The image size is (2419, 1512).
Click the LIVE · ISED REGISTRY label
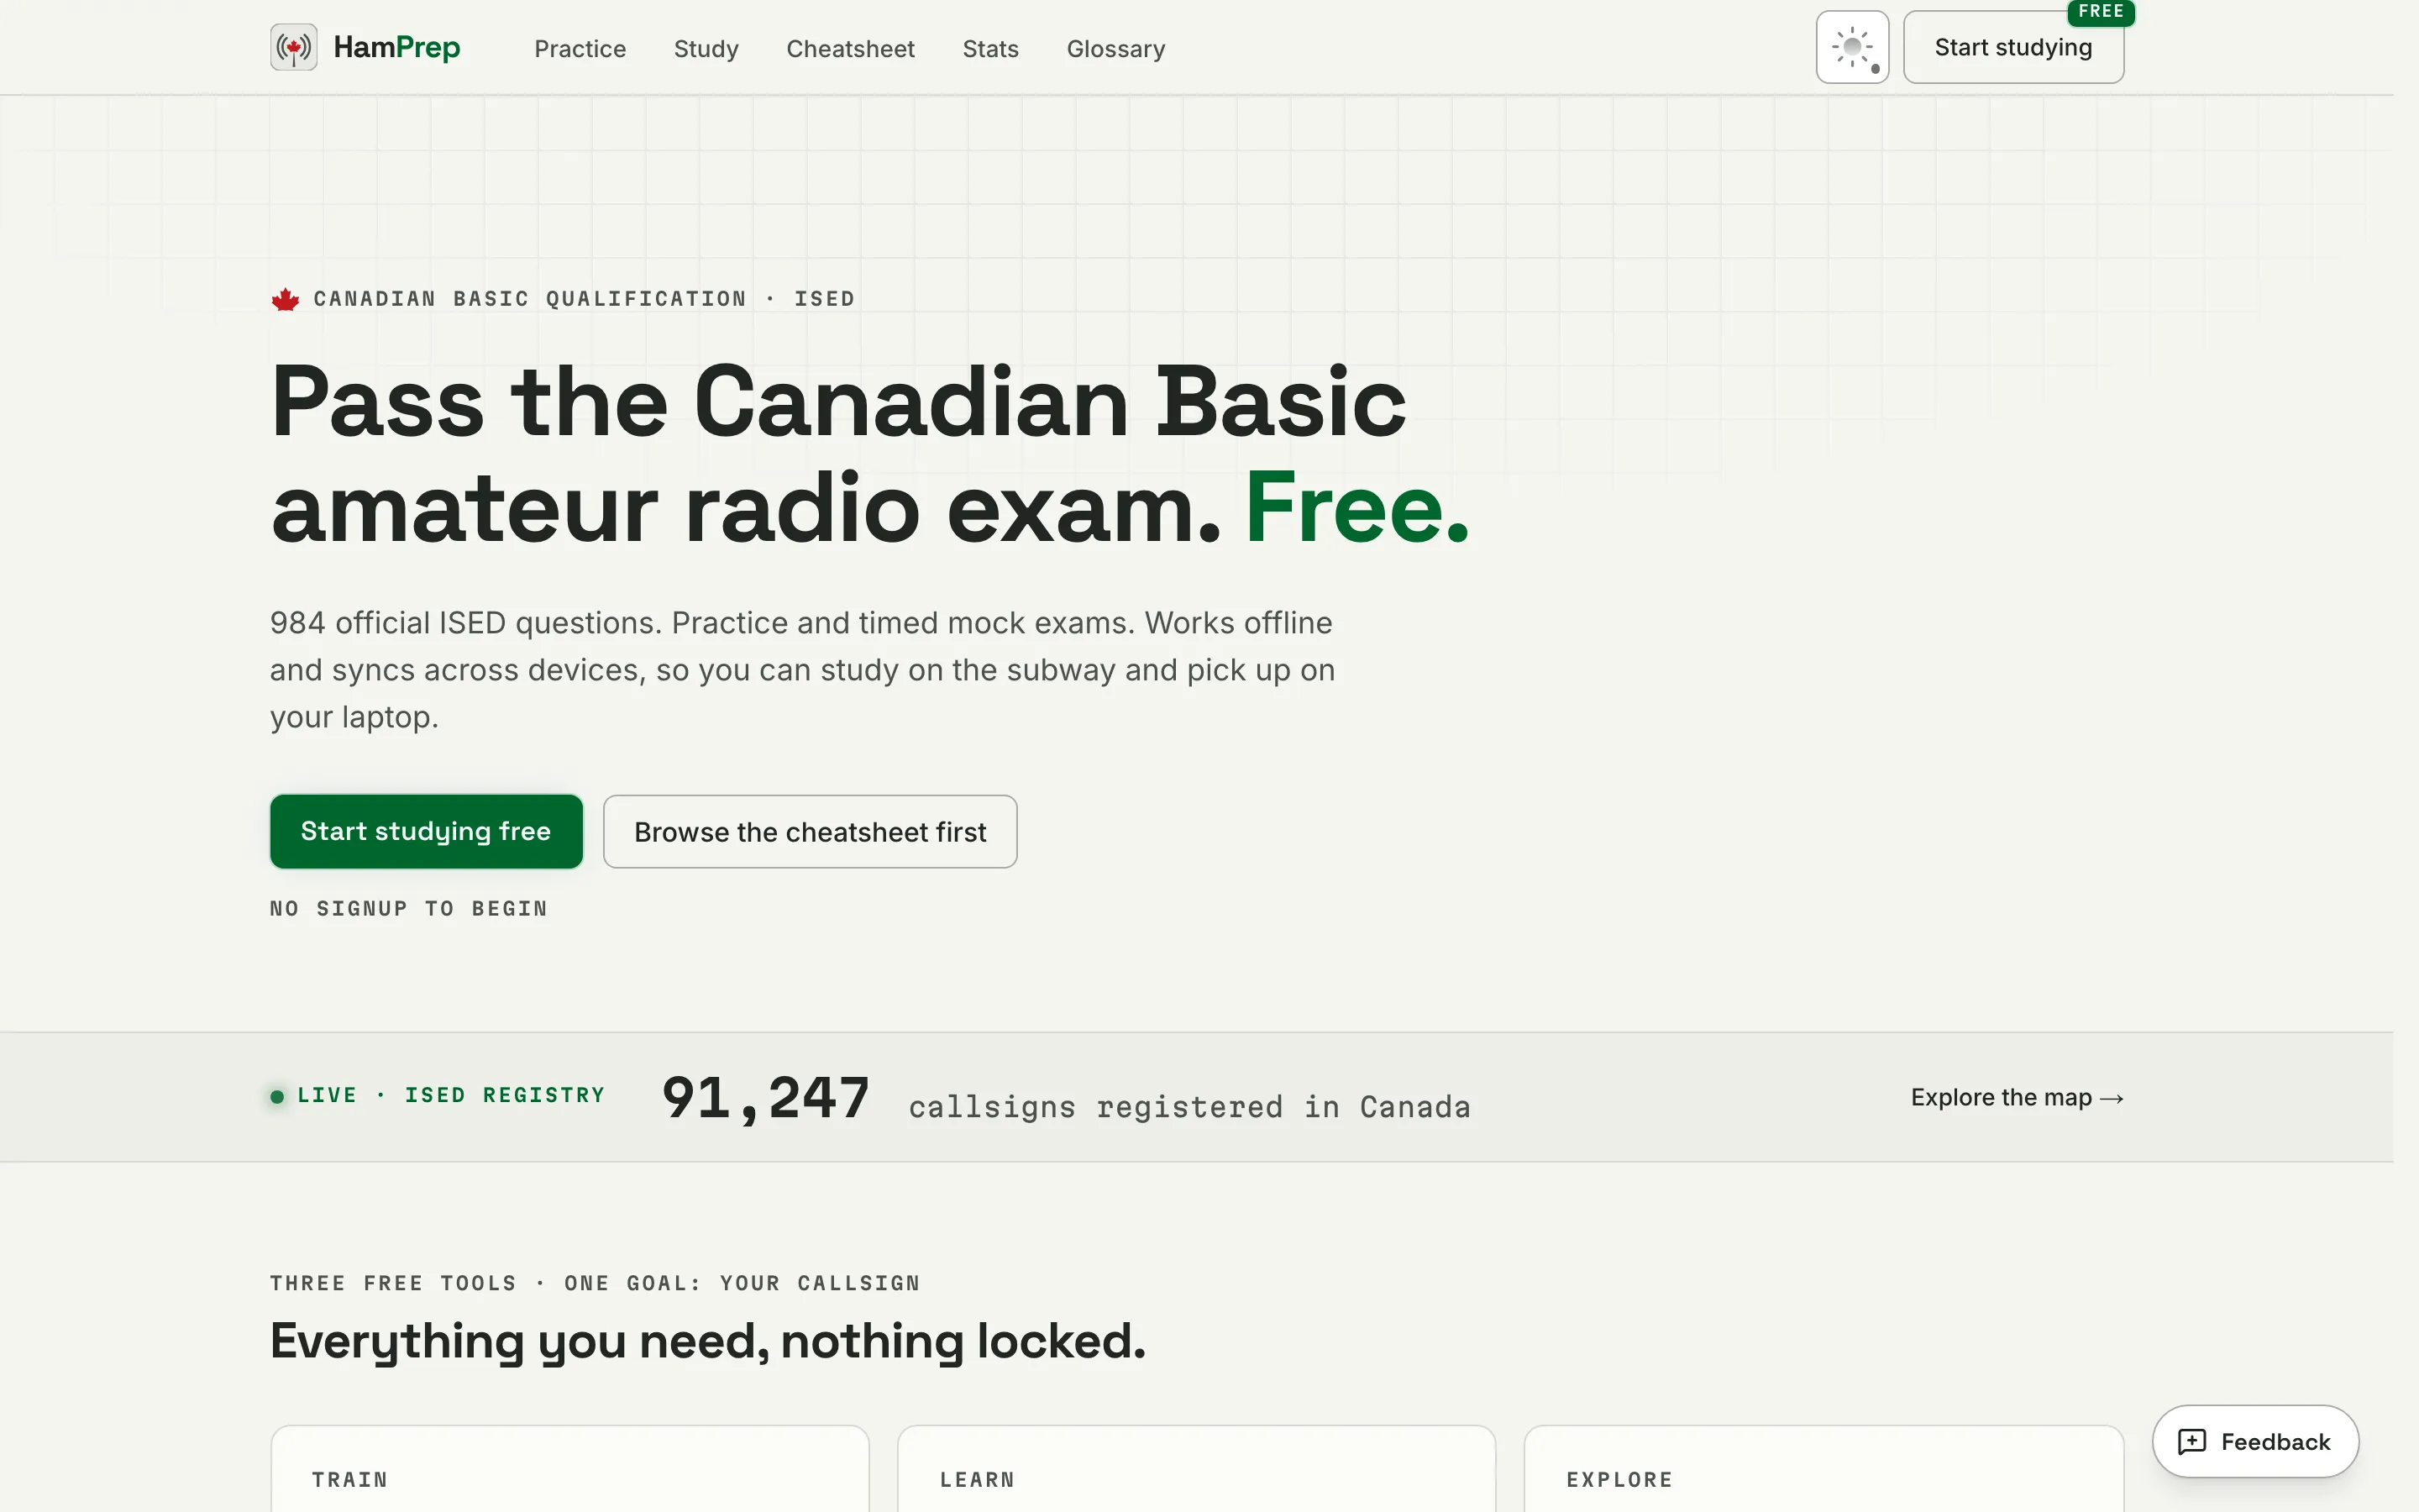[x=452, y=1095]
